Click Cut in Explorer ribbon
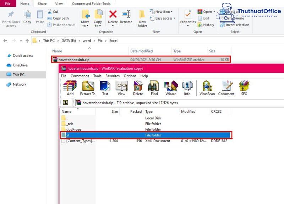This screenshot has width=284, height=204. click(x=53, y=12)
